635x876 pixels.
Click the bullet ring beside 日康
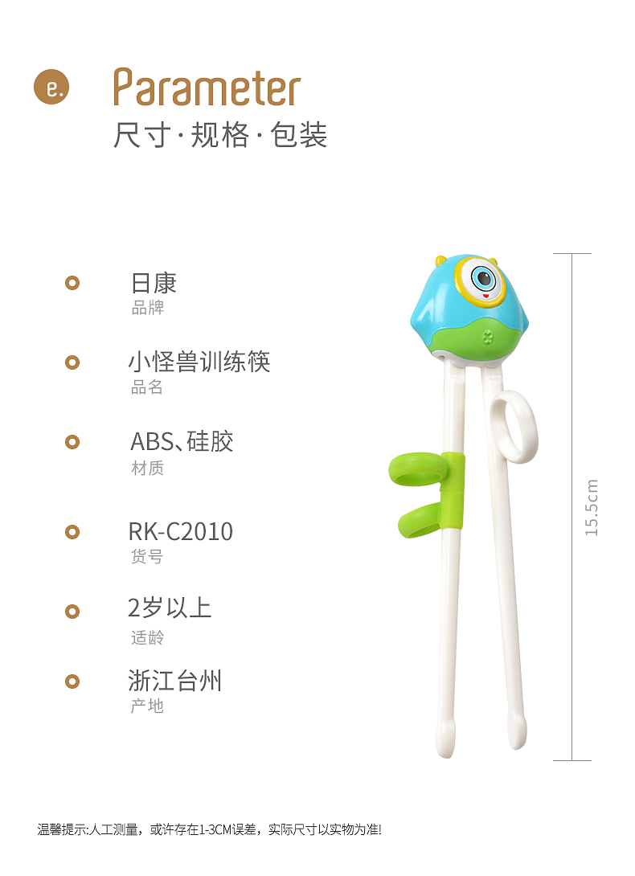pos(72,283)
